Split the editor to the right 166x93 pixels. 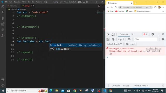click(x=99, y=6)
